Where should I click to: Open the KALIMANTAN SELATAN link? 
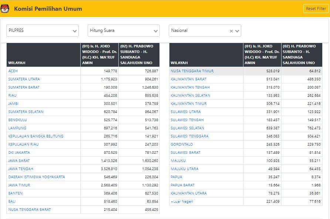pyautogui.click(x=191, y=96)
